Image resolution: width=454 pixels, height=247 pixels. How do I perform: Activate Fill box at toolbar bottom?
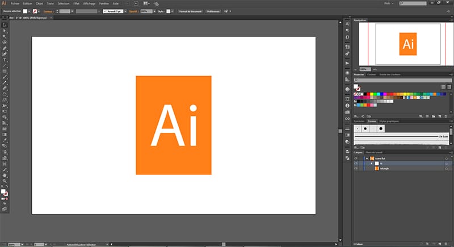coord(3,192)
